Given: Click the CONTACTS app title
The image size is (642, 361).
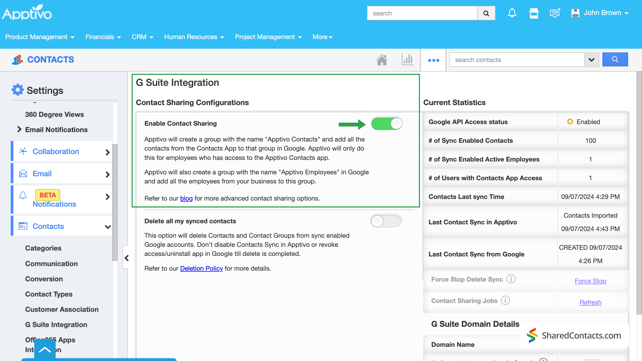Looking at the screenshot, I should tap(51, 60).
